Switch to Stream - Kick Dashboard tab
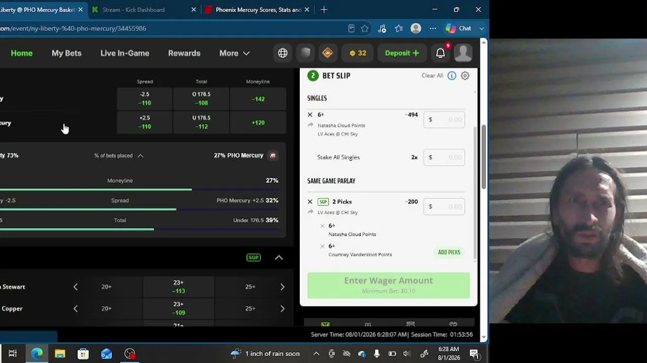This screenshot has height=363, width=647. pyautogui.click(x=144, y=10)
